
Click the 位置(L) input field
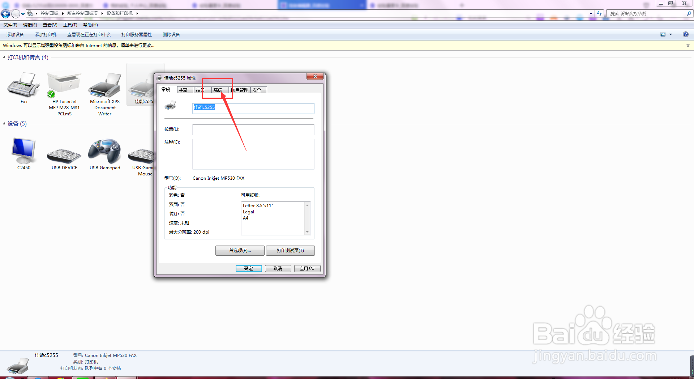(x=253, y=130)
